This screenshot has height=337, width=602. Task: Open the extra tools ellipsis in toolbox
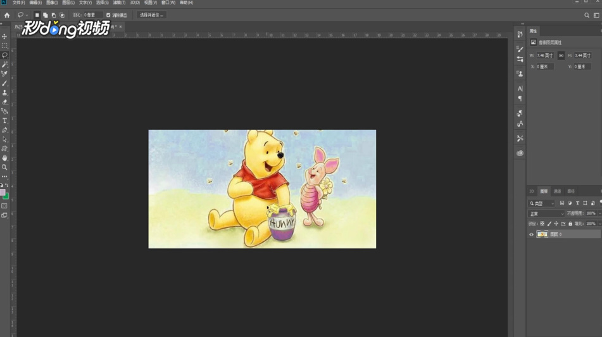[4, 177]
